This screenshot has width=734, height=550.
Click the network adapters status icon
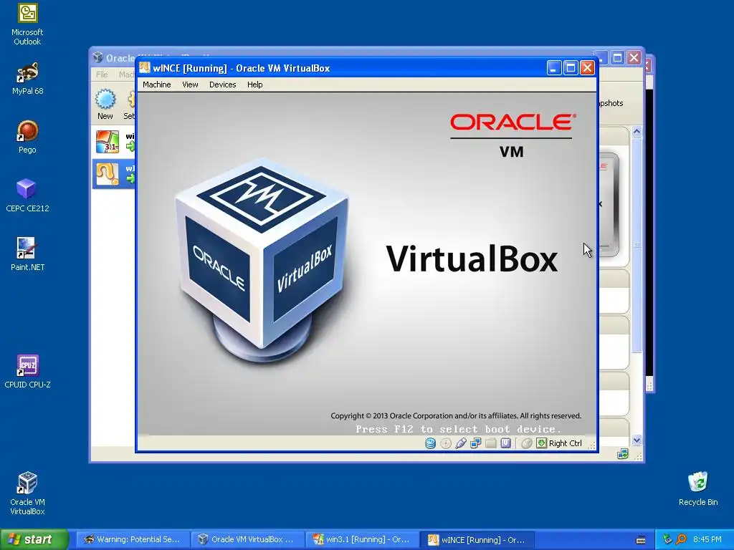(476, 443)
